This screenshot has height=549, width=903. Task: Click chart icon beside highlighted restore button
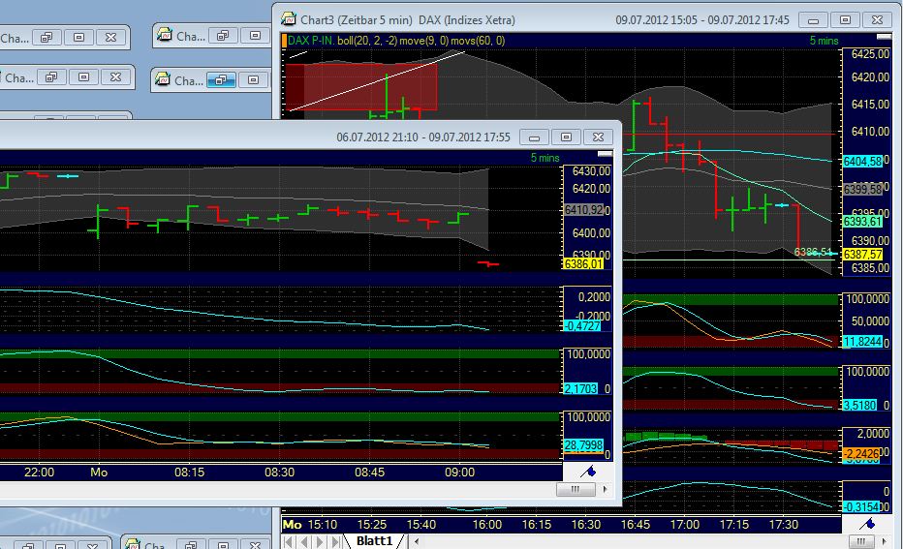click(x=163, y=79)
